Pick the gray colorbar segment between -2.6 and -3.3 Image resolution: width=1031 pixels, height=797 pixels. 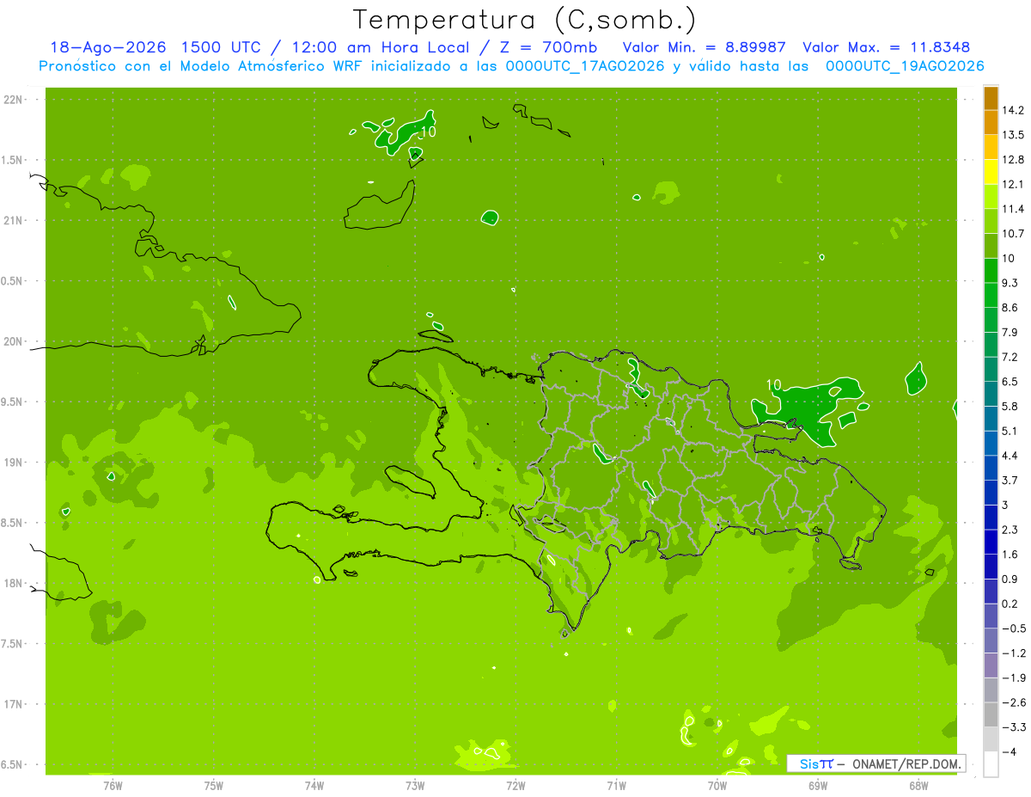tap(991, 714)
